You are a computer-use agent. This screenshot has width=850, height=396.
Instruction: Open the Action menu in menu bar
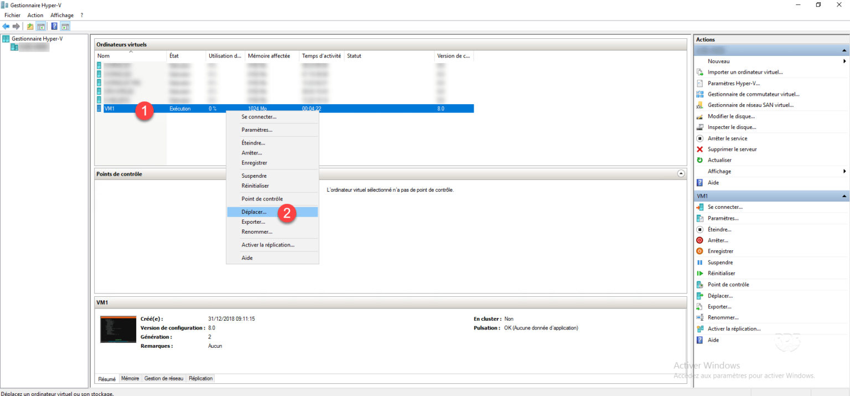[x=35, y=15]
